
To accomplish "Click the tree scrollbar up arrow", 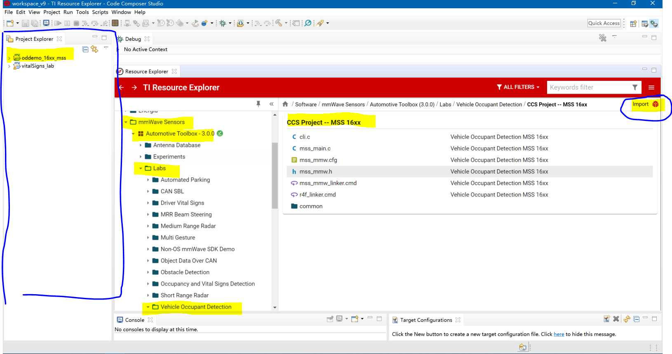I will pyautogui.click(x=275, y=115).
